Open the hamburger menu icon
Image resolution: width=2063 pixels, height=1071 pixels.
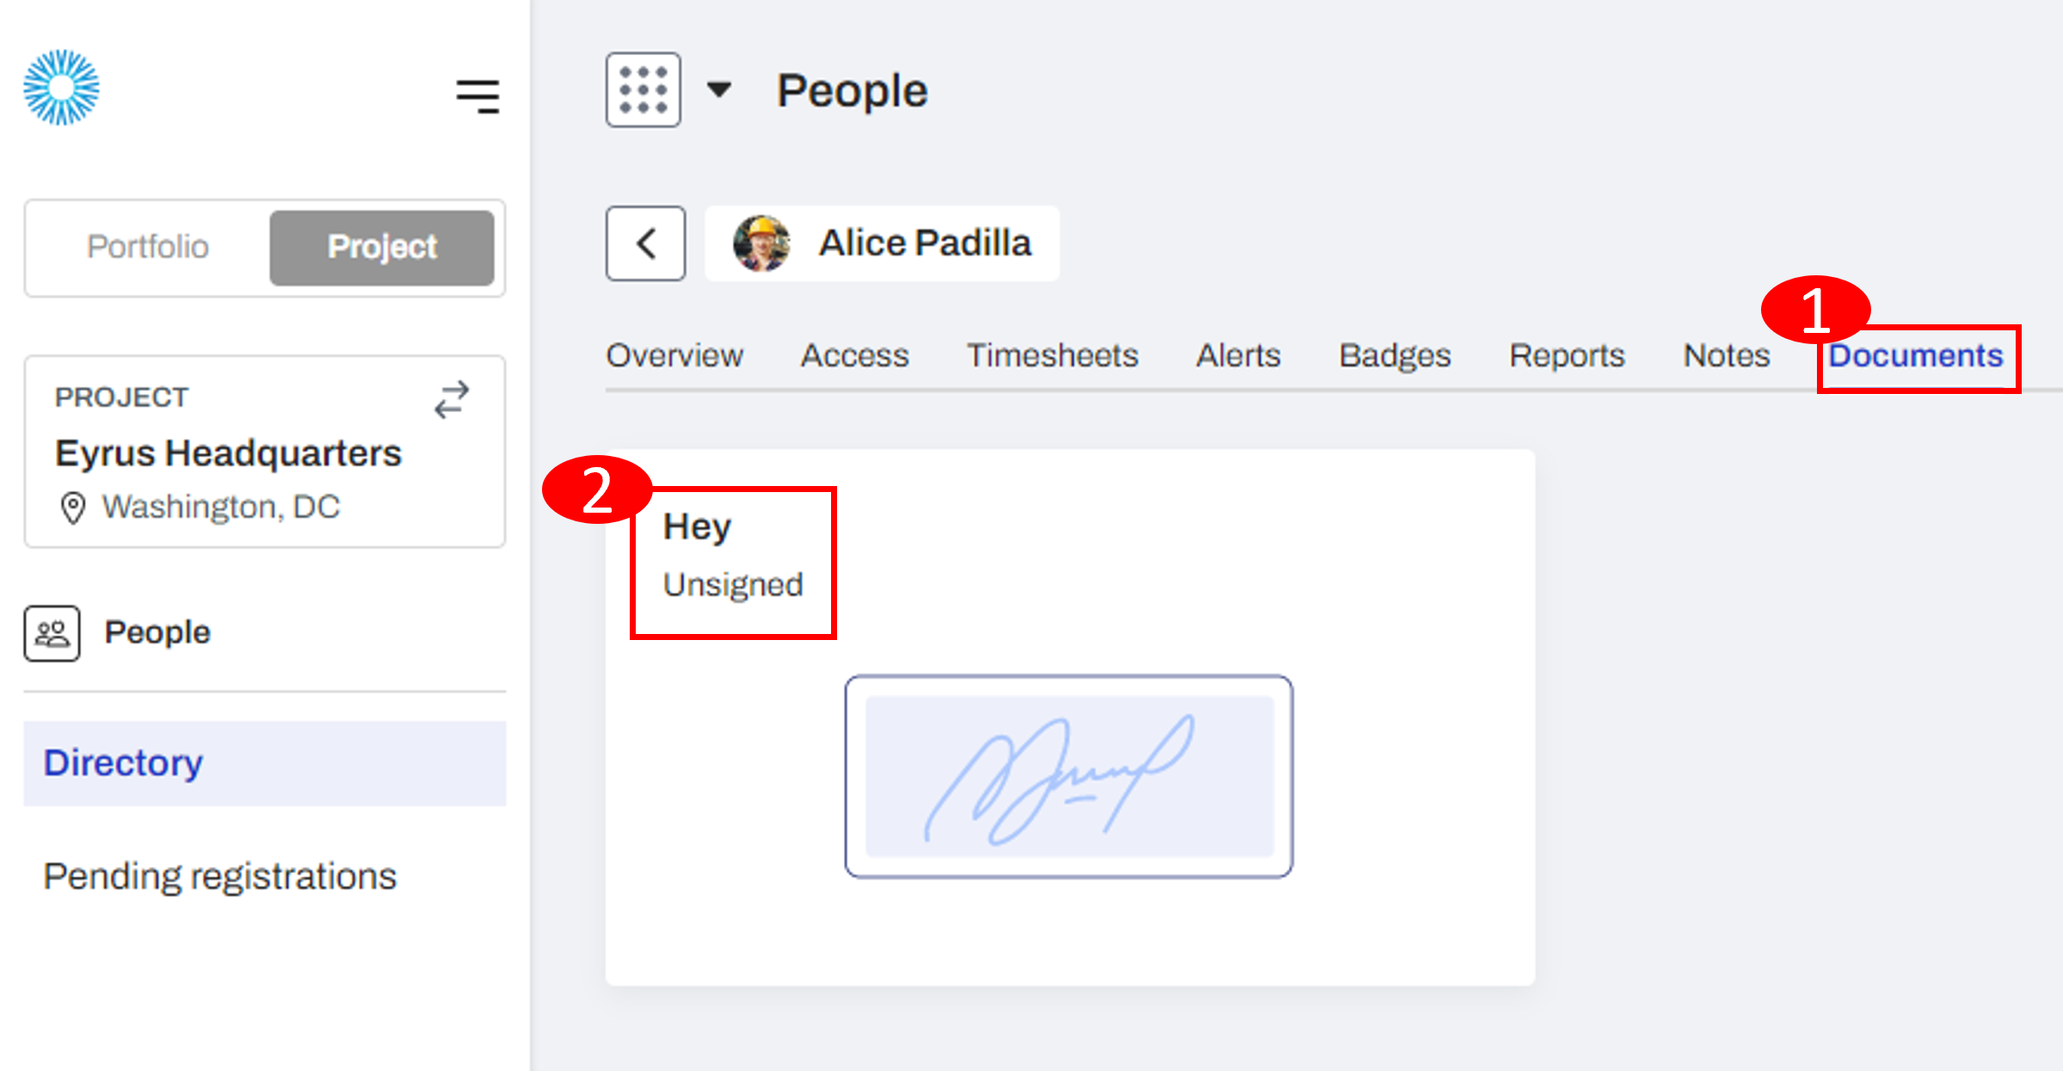(477, 96)
